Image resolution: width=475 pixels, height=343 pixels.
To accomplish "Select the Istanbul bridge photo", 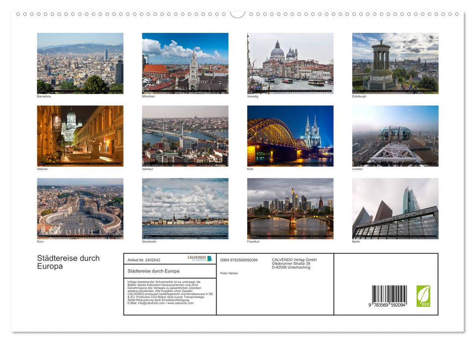I will pos(185,136).
